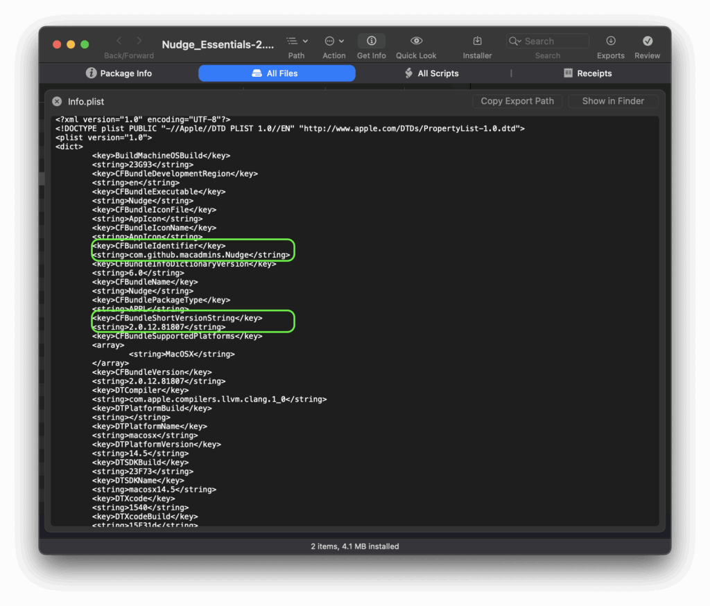Open the Action dropdown menu

point(334,42)
